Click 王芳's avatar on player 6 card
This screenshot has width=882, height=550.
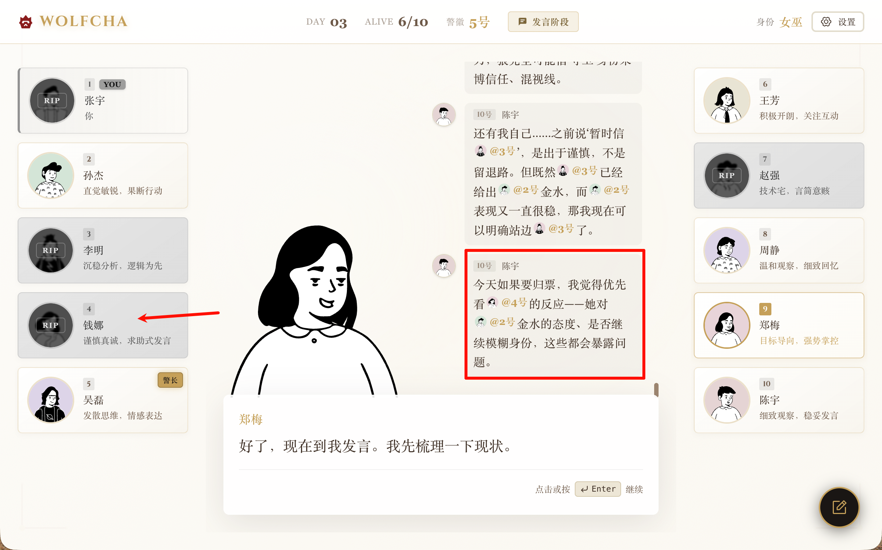coord(727,101)
